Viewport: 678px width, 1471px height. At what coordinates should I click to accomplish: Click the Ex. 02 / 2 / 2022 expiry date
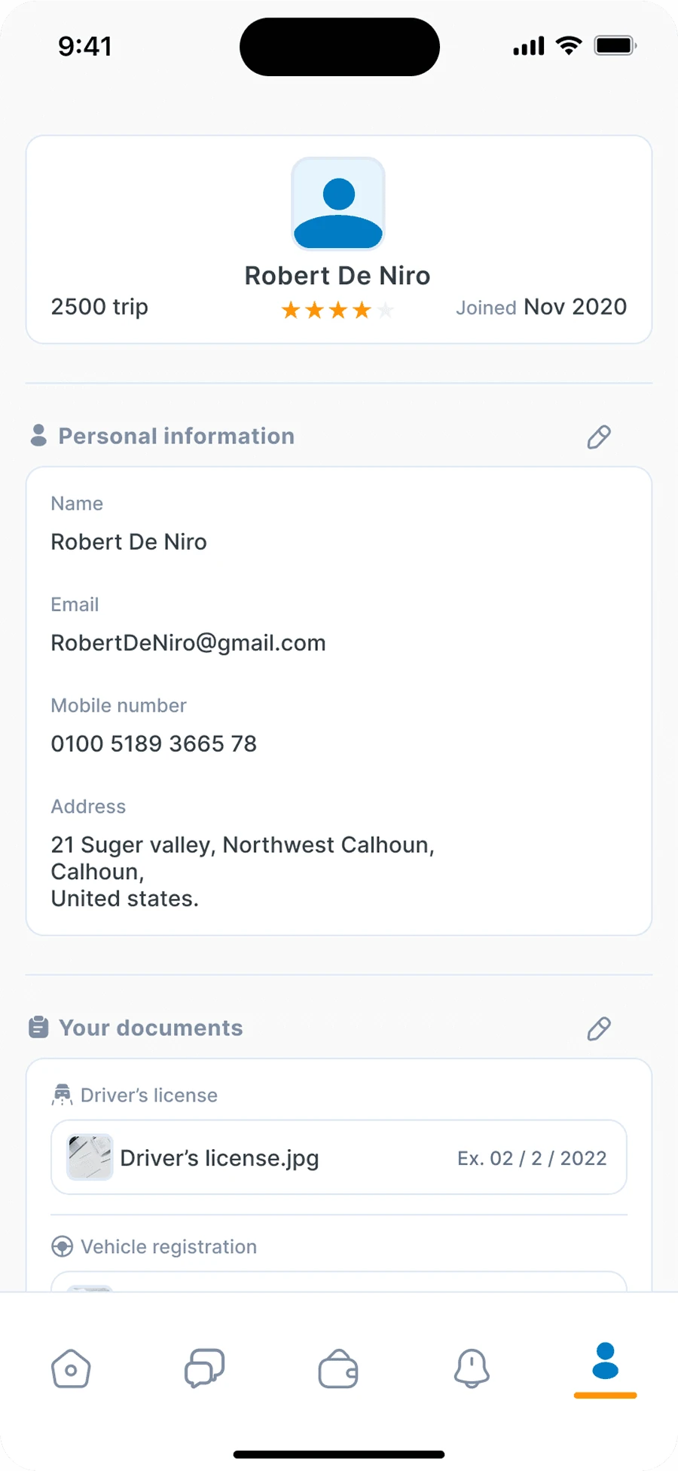coord(532,1158)
